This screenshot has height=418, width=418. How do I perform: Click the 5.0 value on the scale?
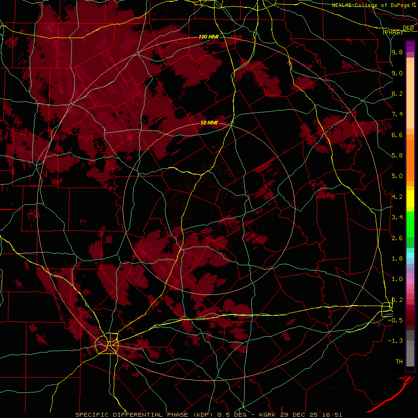397,176
